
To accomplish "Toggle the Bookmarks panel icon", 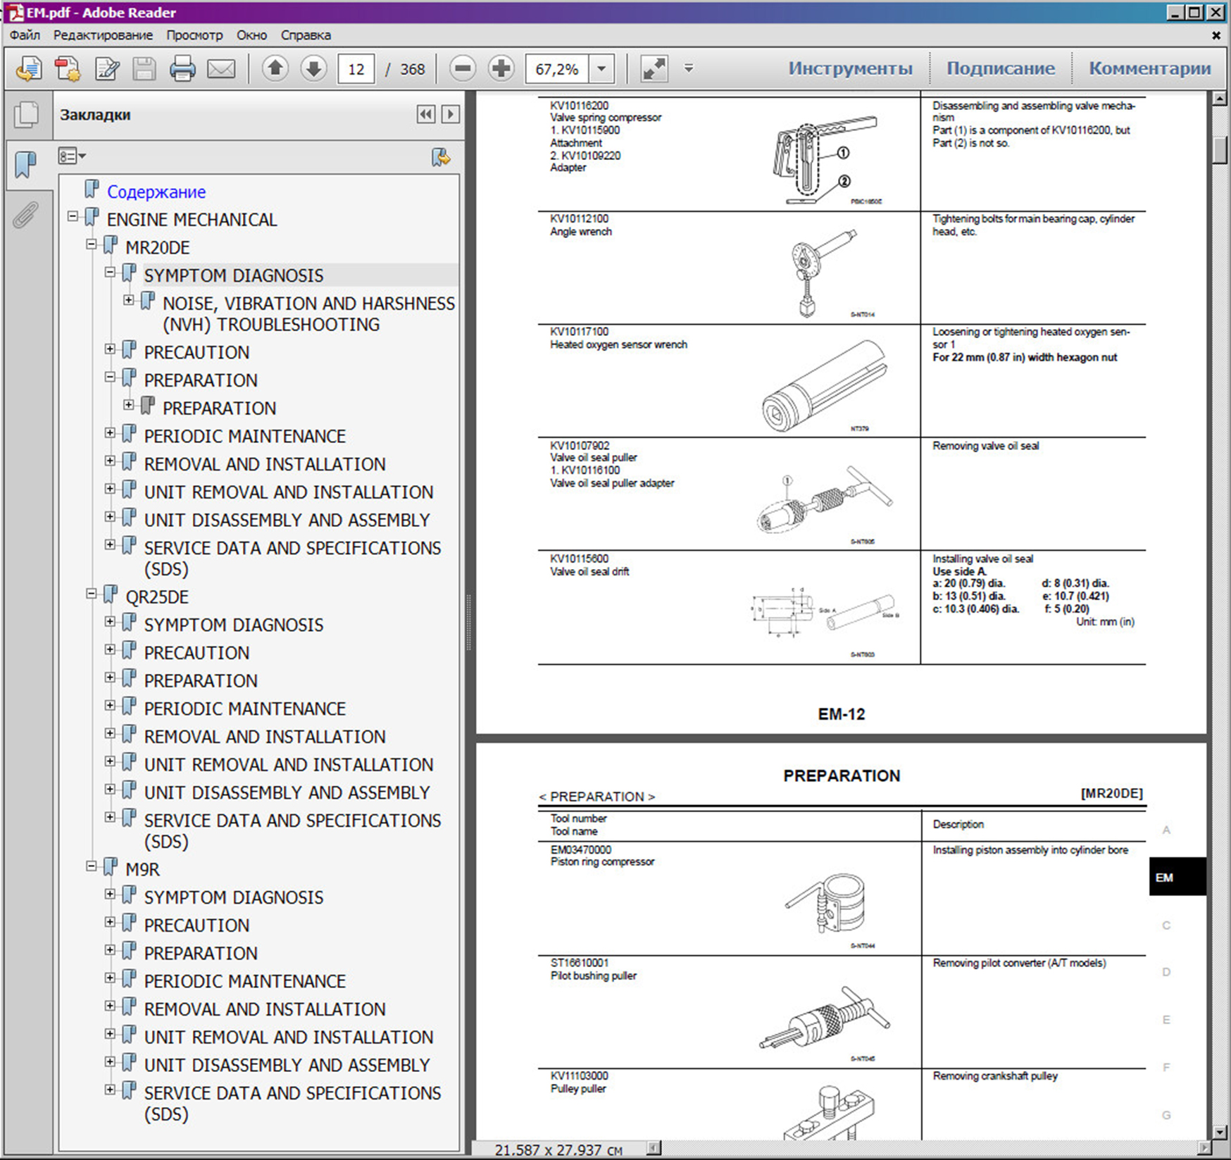I will [x=26, y=165].
